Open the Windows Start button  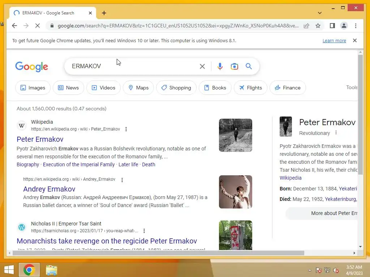pyautogui.click(x=9, y=270)
